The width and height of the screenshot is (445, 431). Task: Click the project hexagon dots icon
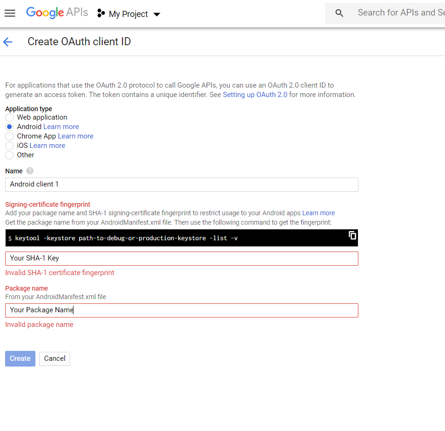(101, 13)
